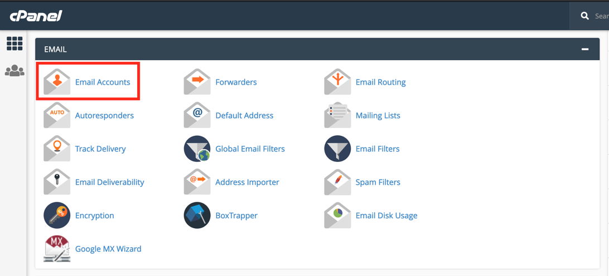Click the Email Disk Usage pie icon
The height and width of the screenshot is (276, 609).
tap(337, 215)
